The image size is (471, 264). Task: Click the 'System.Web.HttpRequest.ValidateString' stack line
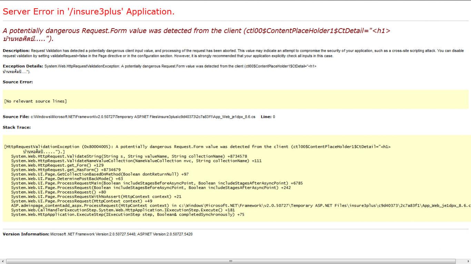129,156
